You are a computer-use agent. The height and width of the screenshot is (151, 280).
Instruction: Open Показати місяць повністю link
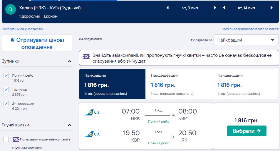[x=22, y=29]
